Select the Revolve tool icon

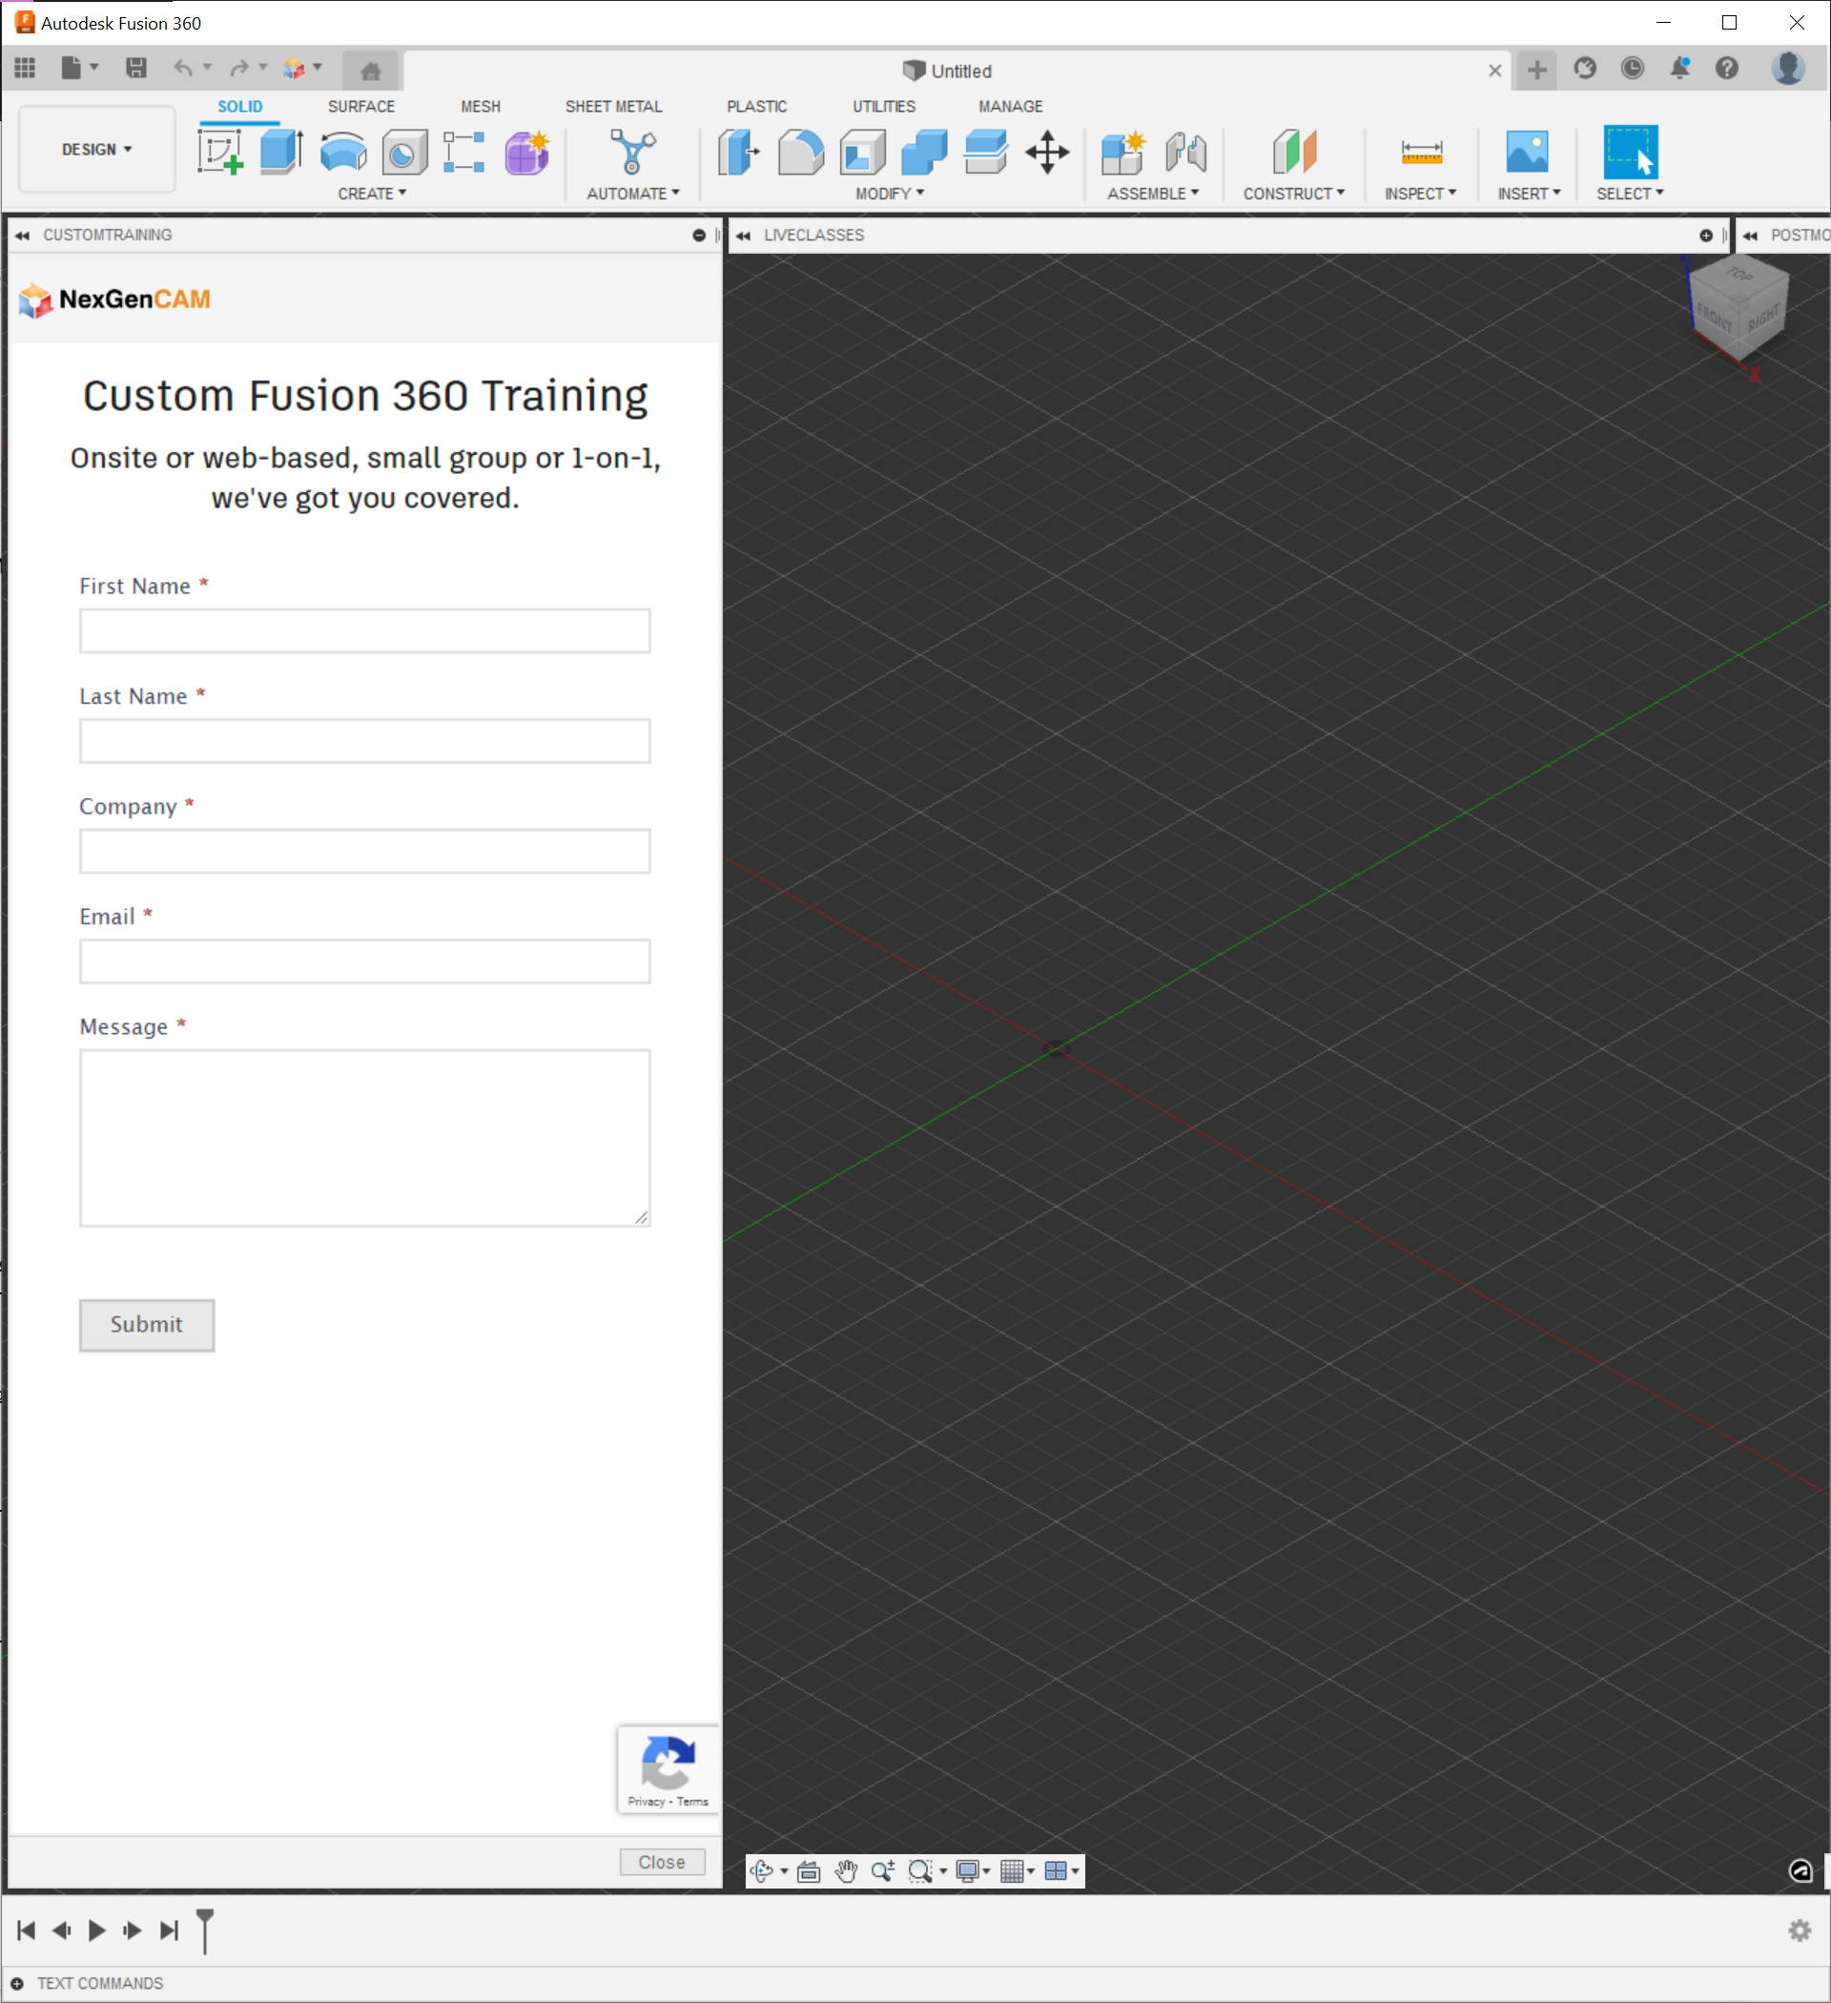pos(342,152)
